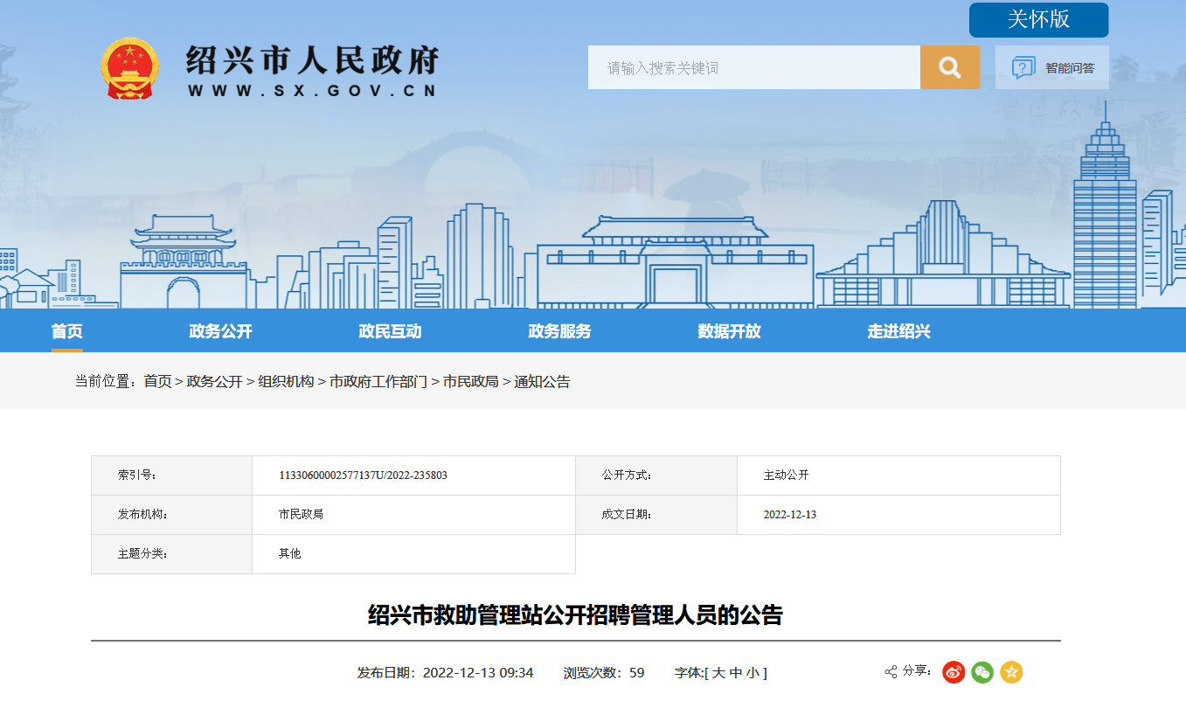Click 通知公告 breadcrumb link

tap(542, 382)
